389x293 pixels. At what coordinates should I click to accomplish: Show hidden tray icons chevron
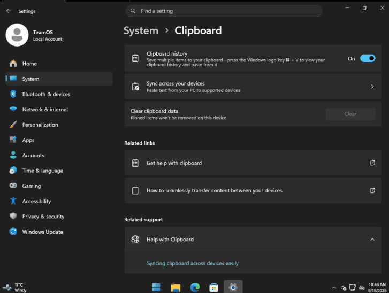[334, 288]
